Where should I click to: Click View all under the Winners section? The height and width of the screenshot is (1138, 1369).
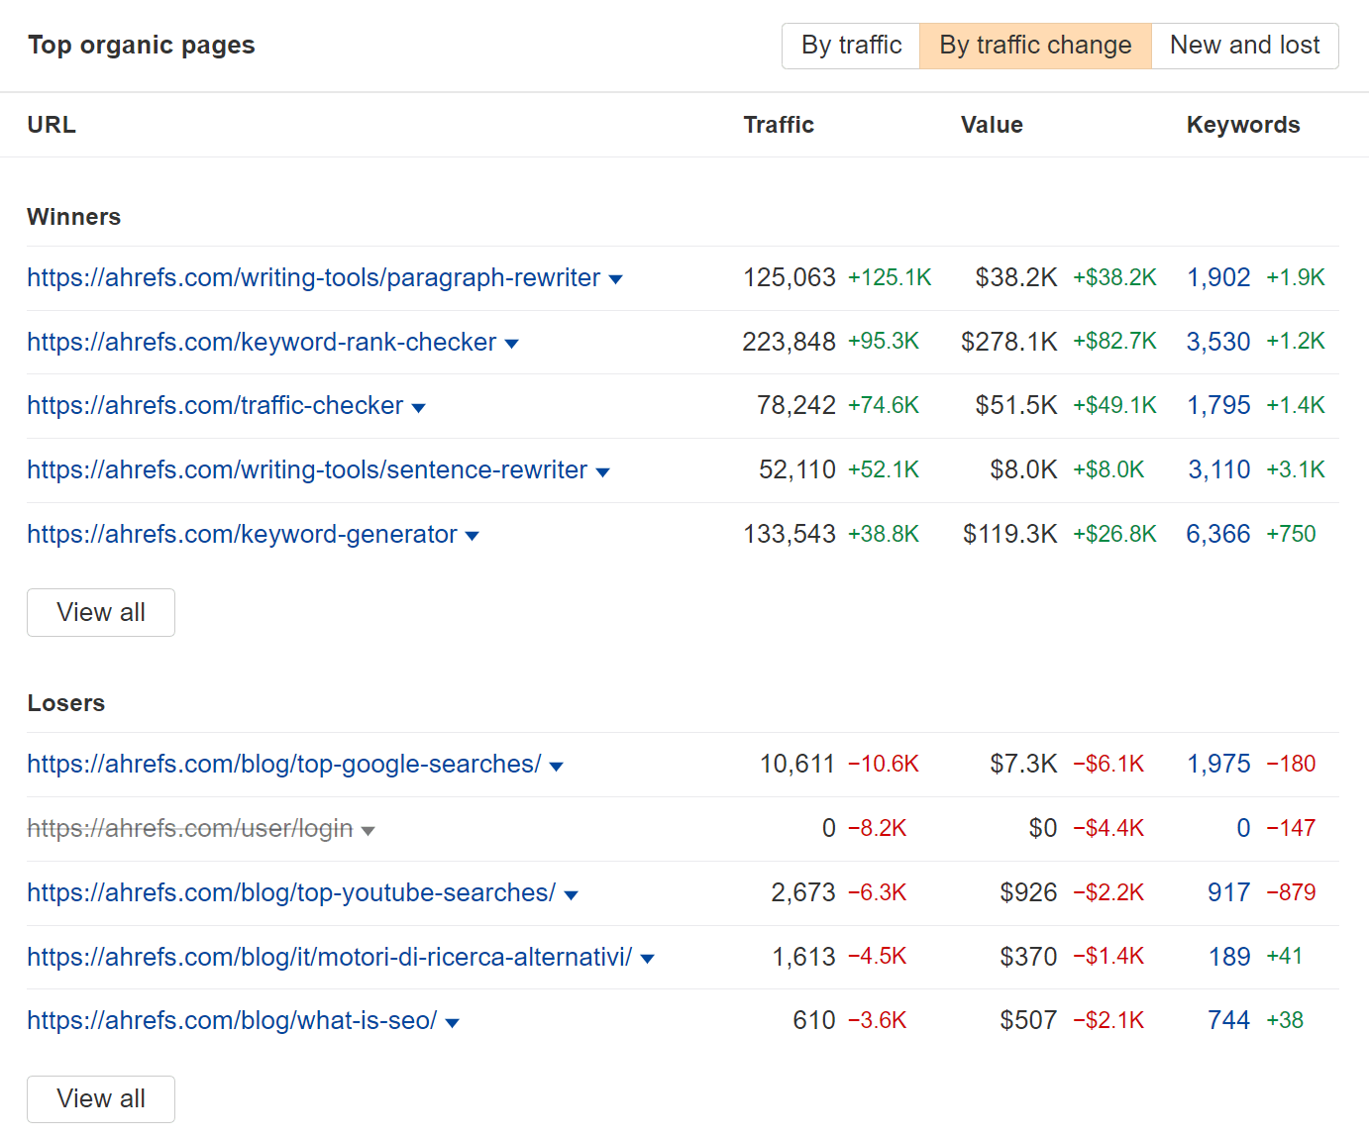point(100,612)
